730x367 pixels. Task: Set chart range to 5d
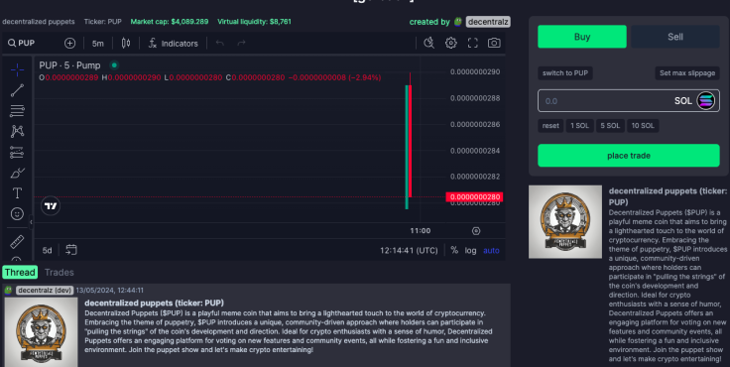(x=47, y=251)
